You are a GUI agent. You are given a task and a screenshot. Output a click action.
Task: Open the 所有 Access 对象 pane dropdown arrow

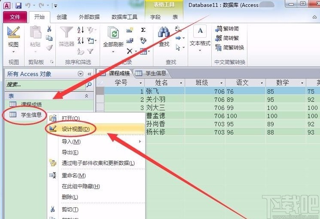point(81,74)
